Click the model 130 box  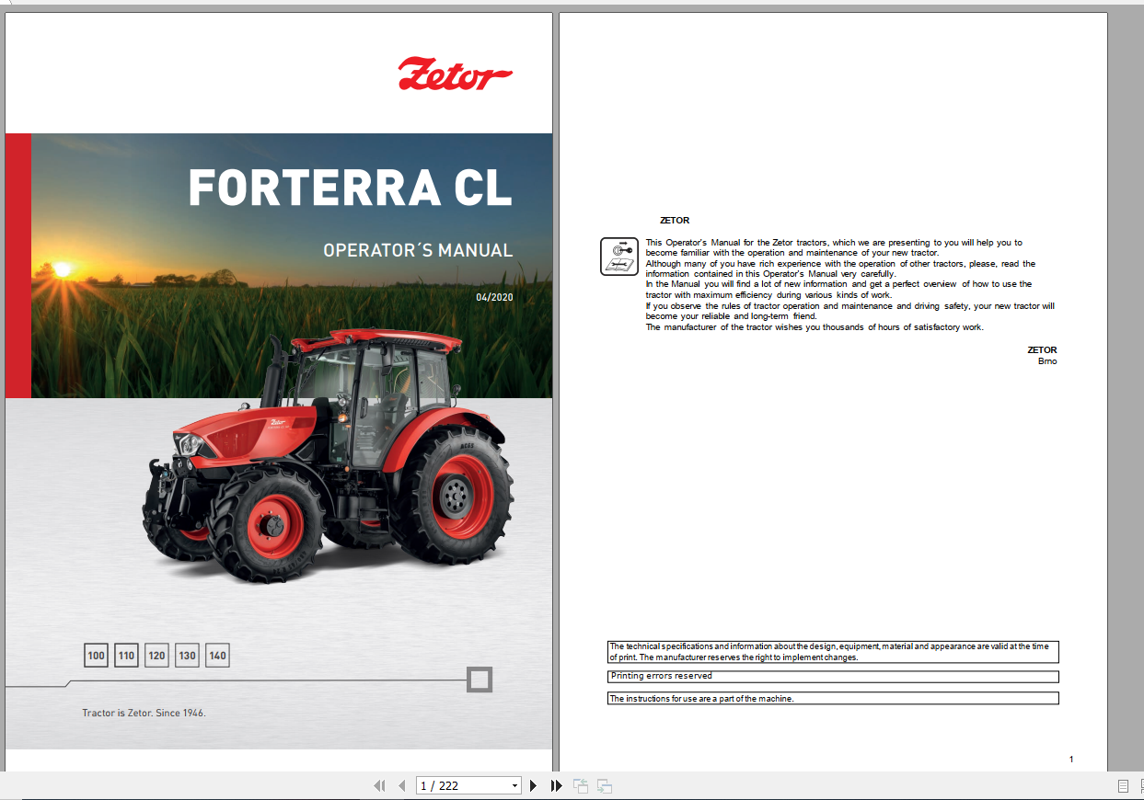187,656
